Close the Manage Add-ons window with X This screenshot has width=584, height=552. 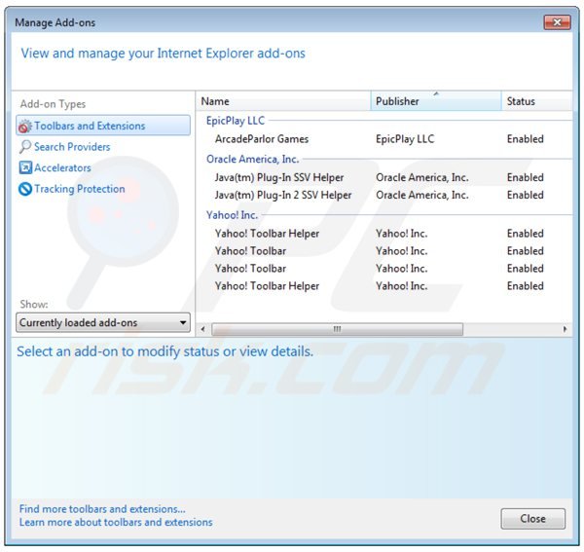(557, 22)
